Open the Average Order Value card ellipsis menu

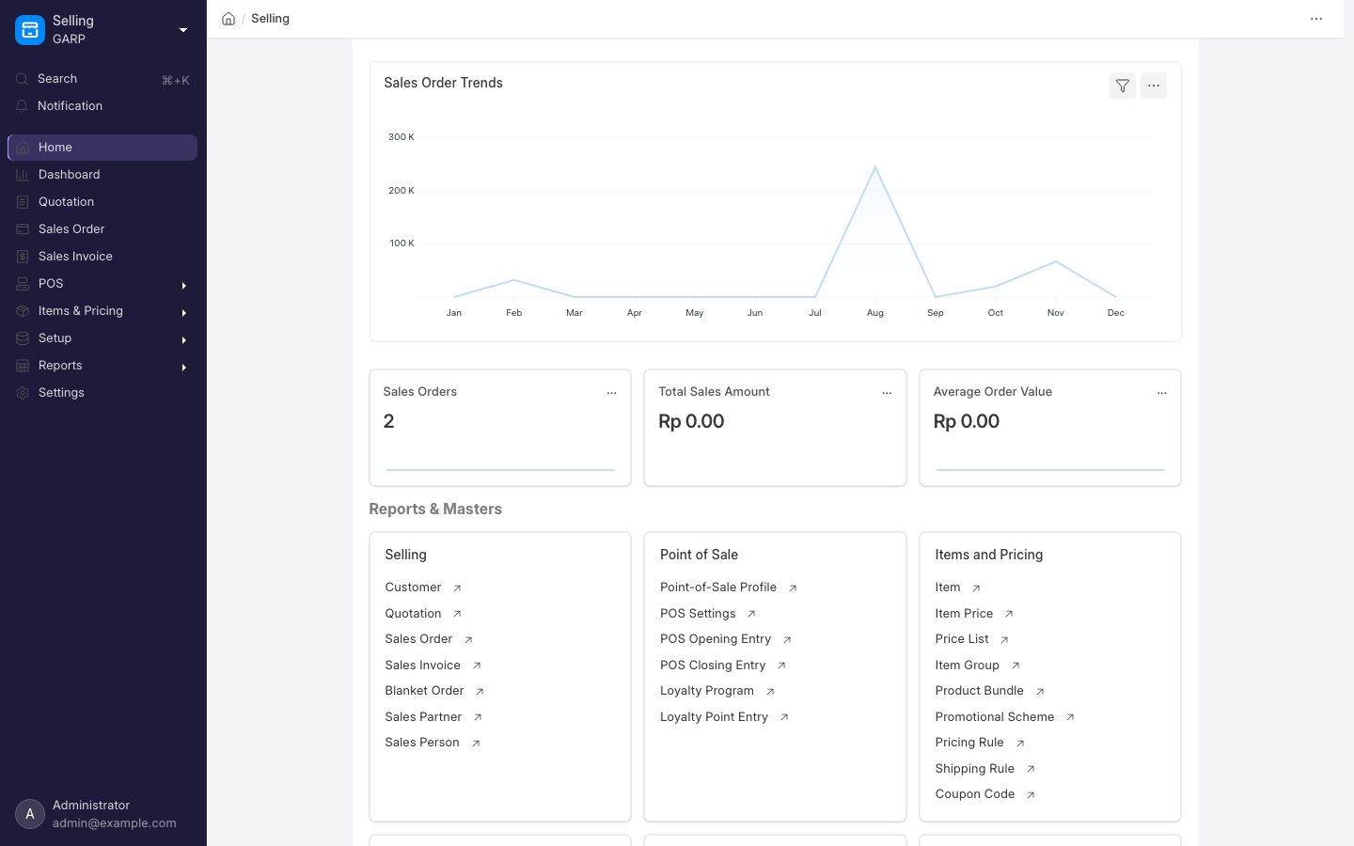[x=1162, y=393]
